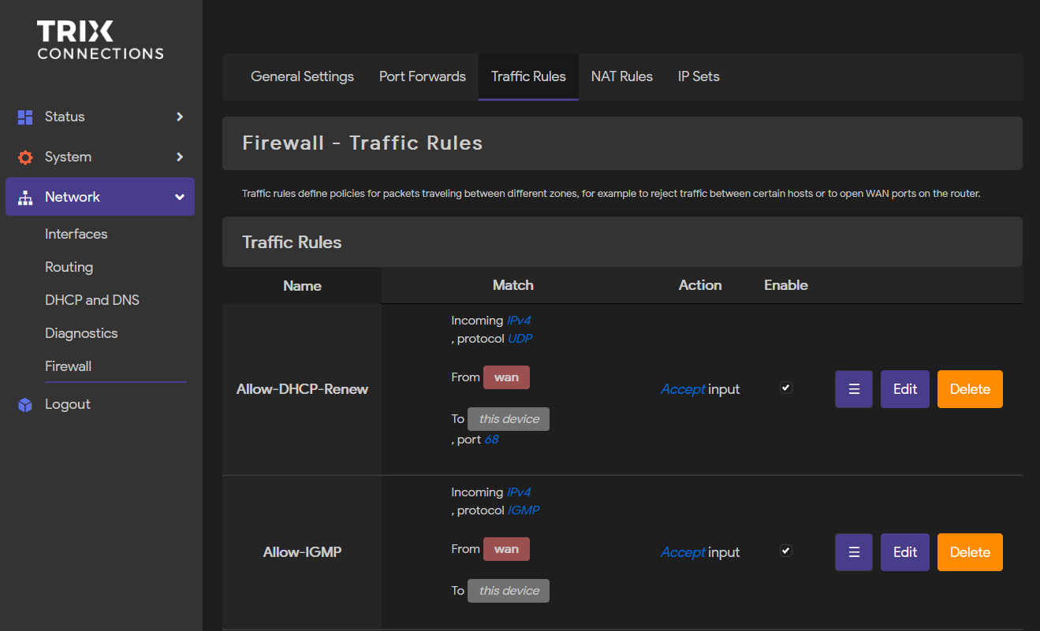Click the wan zone badge for Allow-DHCP-Renew
This screenshot has height=631, width=1040.
click(505, 377)
